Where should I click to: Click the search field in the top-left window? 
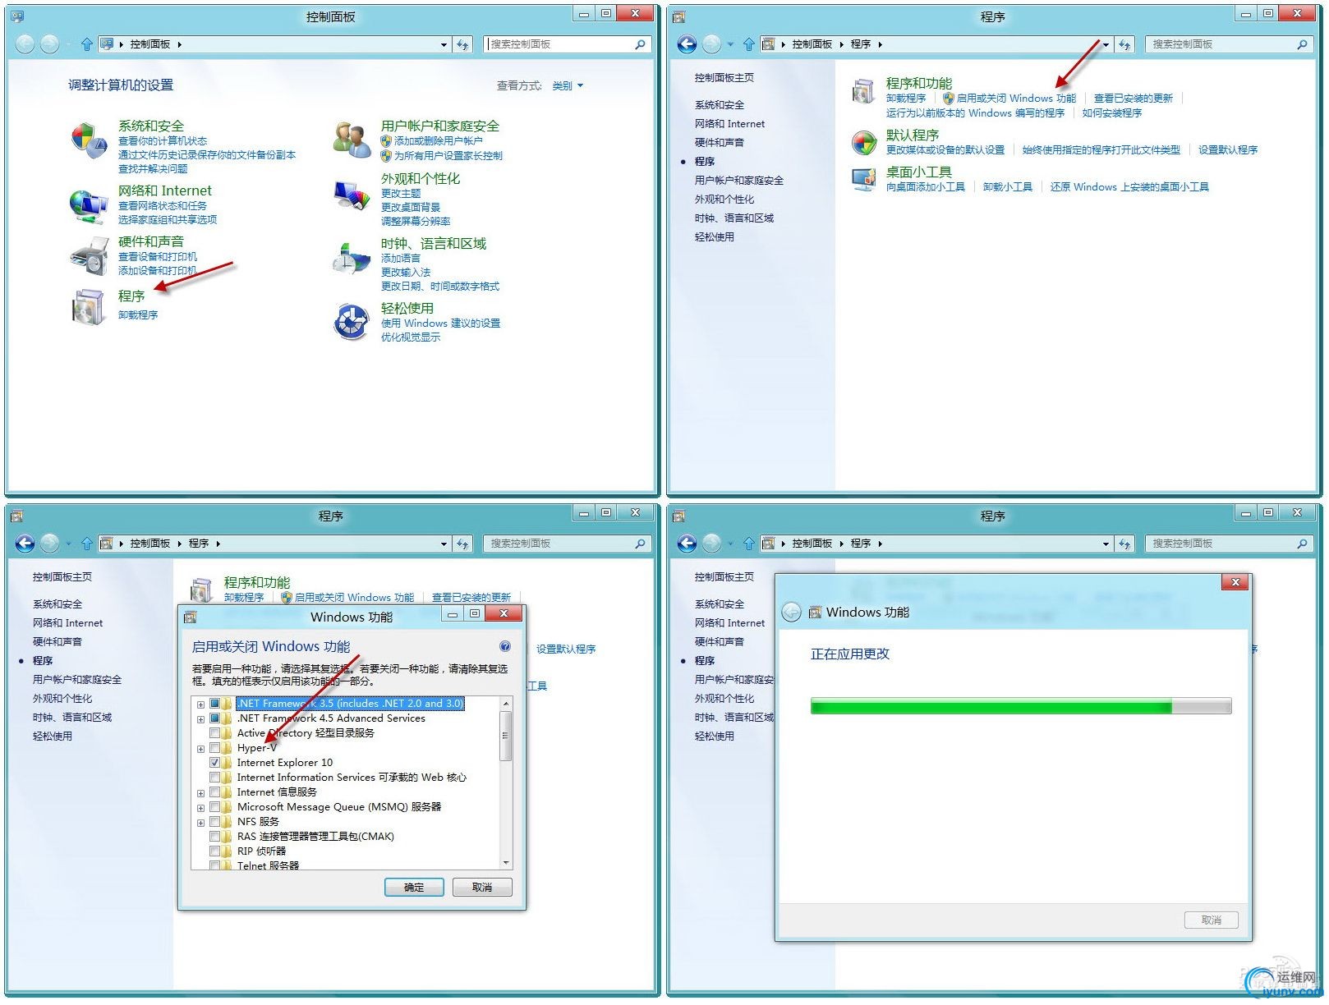560,44
